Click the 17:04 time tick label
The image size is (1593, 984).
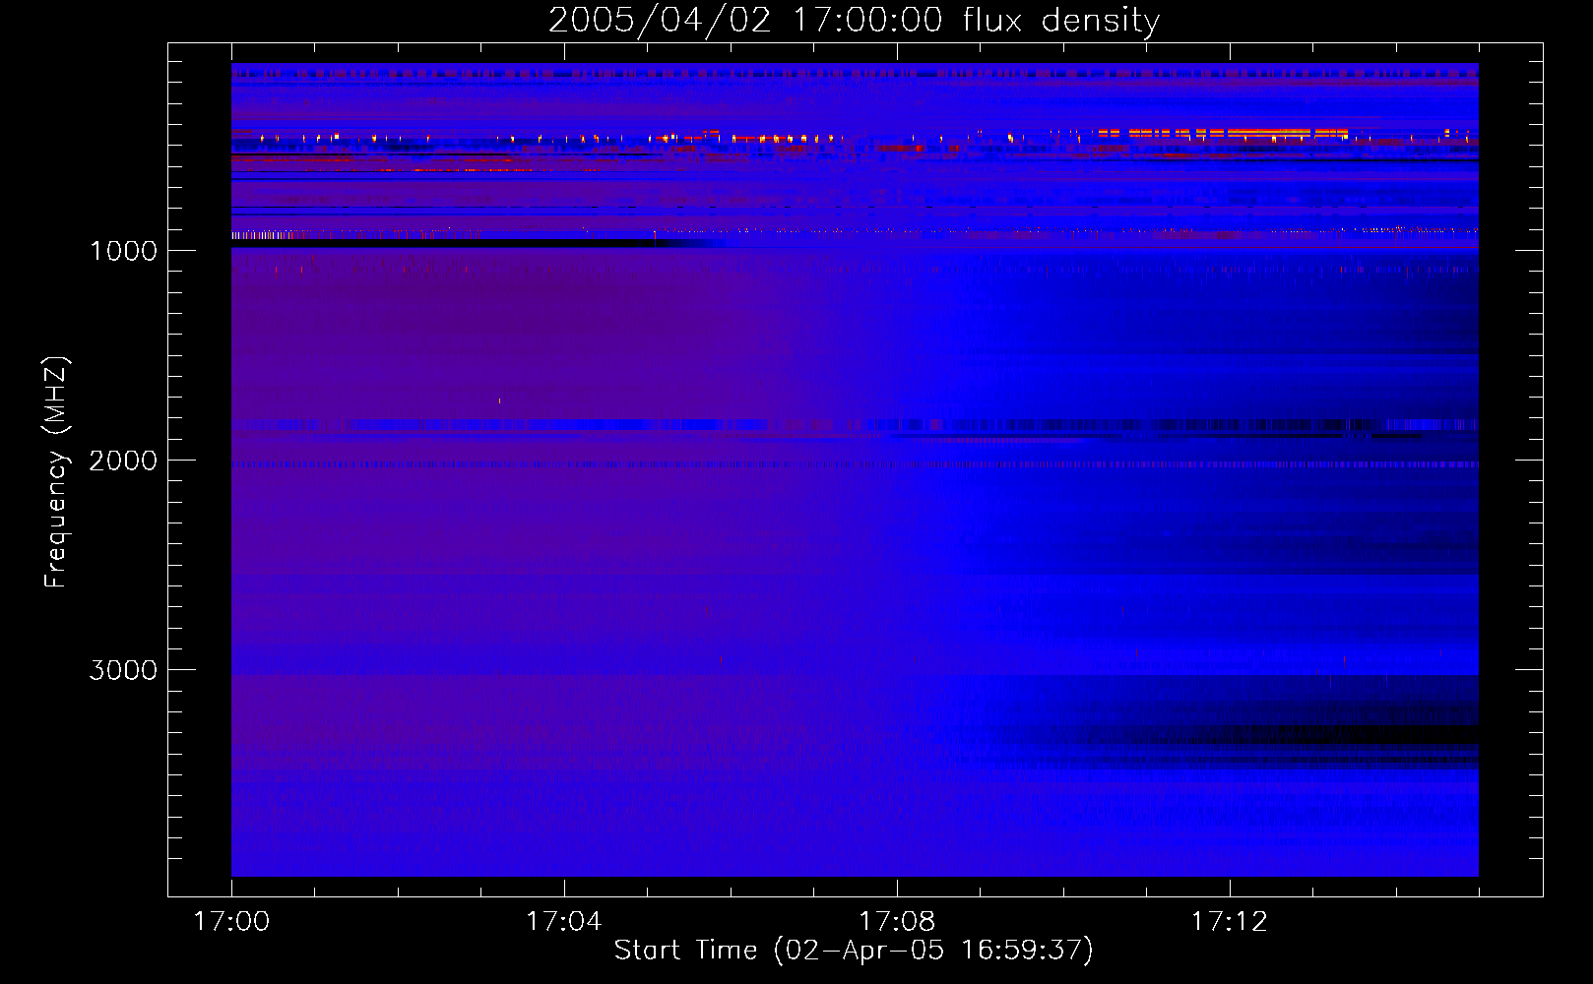coord(563,922)
